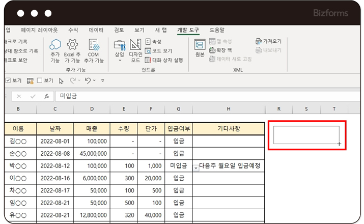
Task: Open 속성 properties in controls group
Action: [153, 42]
